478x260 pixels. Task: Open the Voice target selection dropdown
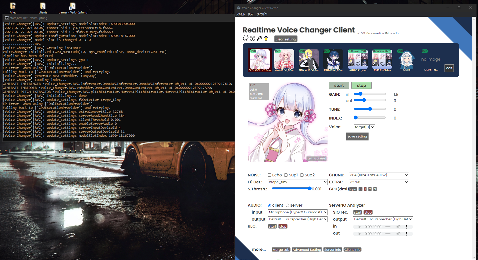tap(364, 127)
